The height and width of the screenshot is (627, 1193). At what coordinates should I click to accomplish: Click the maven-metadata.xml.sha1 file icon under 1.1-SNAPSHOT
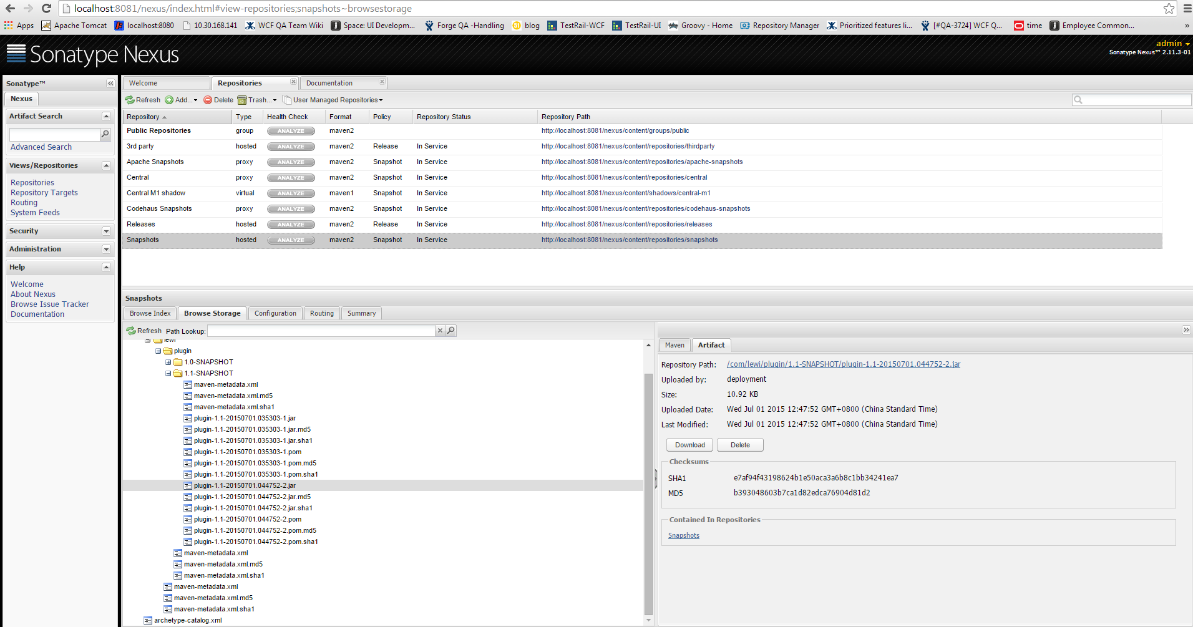point(188,407)
